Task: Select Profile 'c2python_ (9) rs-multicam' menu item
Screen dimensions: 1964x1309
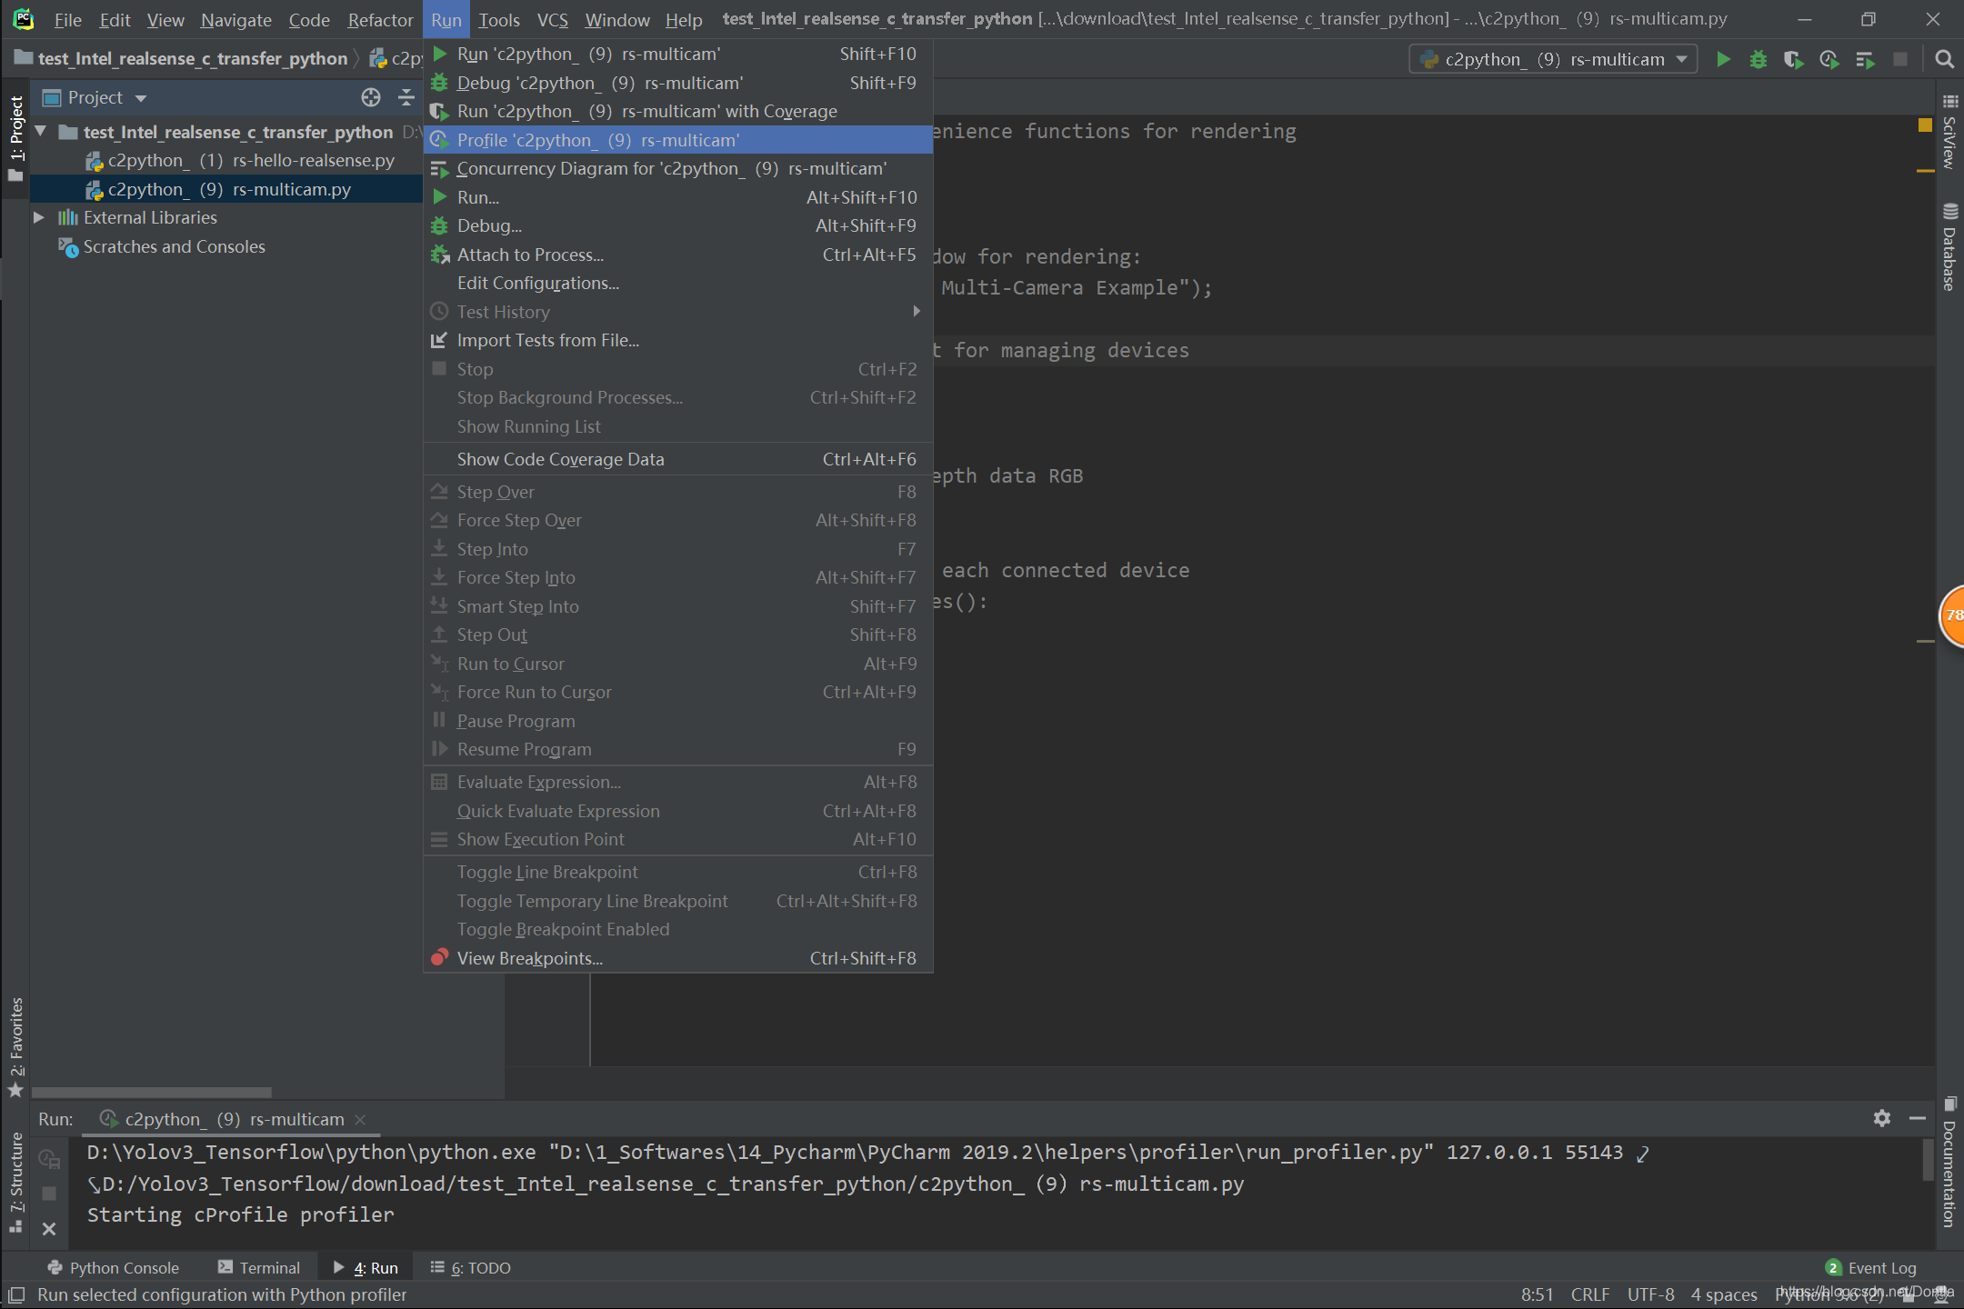Action: tap(678, 140)
